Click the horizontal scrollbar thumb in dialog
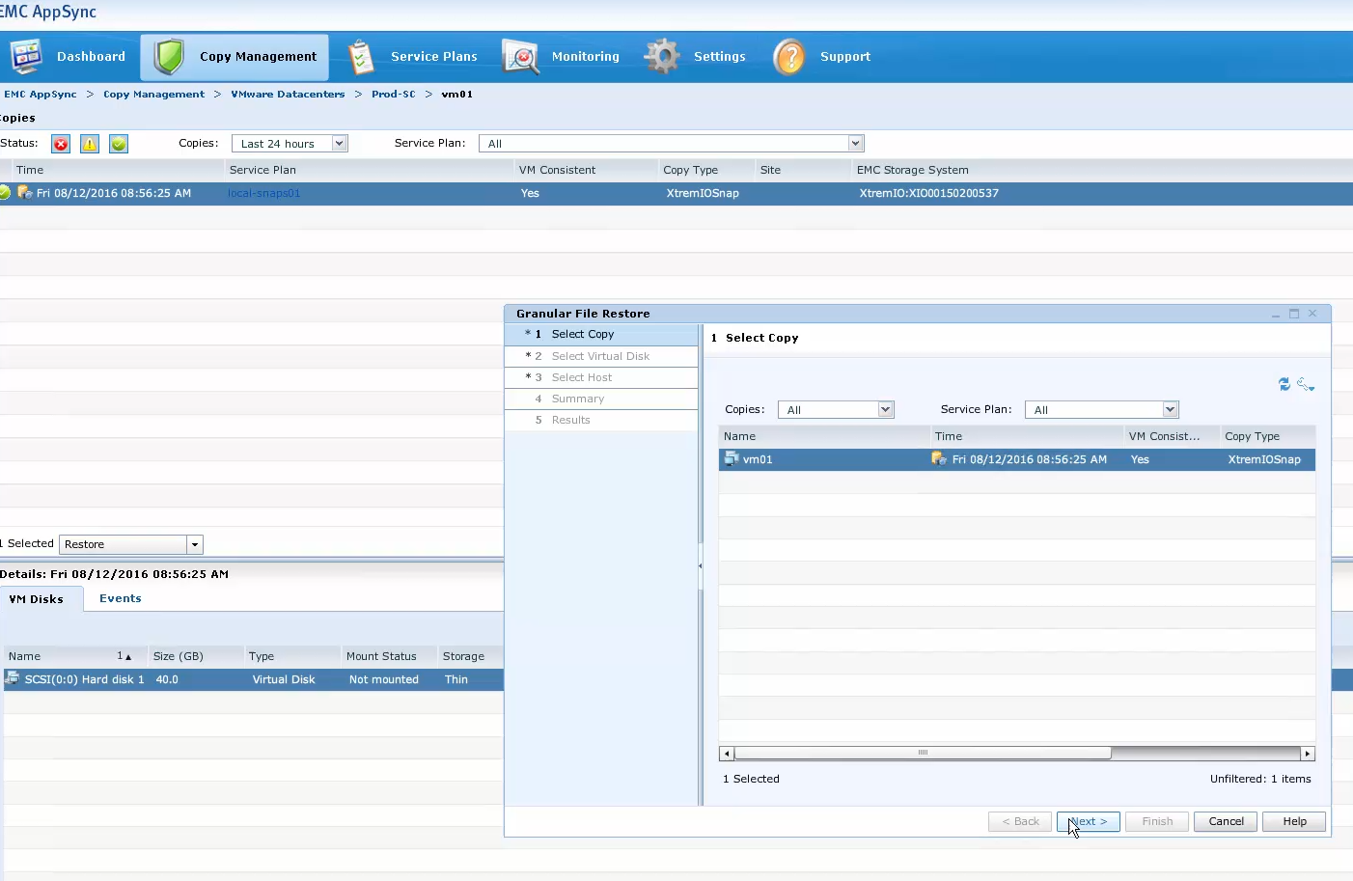 pos(923,754)
